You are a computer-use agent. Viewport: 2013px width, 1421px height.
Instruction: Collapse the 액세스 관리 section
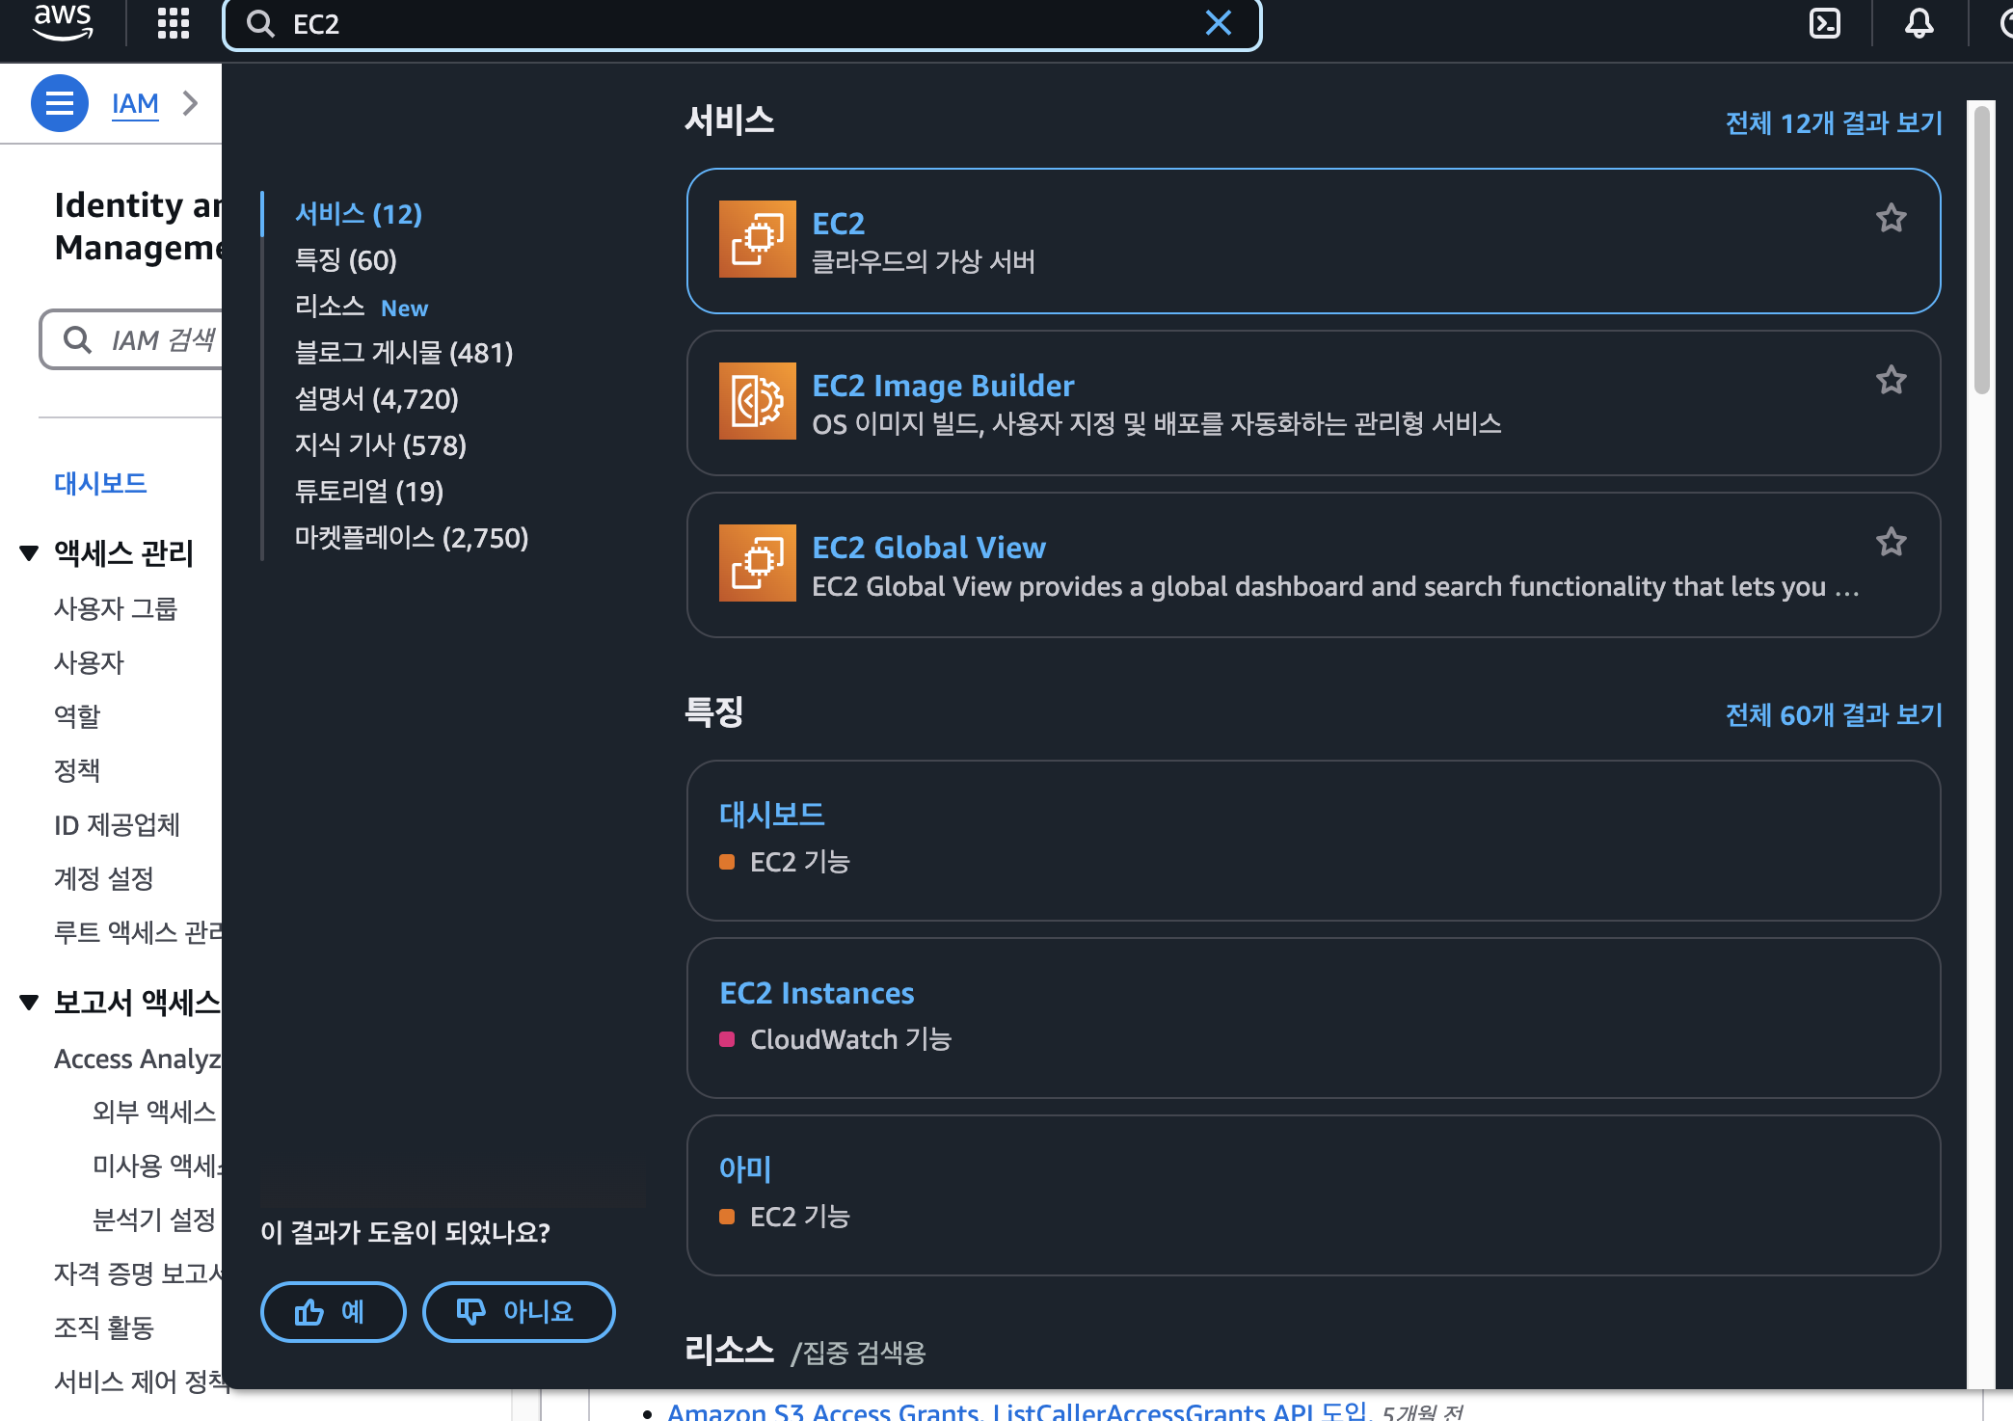pyautogui.click(x=29, y=553)
